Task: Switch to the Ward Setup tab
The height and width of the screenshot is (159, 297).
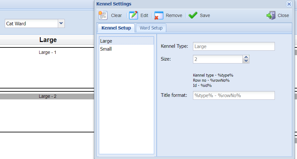Action: point(151,28)
